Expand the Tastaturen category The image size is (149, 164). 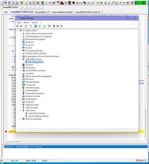[20, 102]
